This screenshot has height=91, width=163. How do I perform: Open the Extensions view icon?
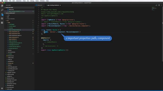point(2,23)
